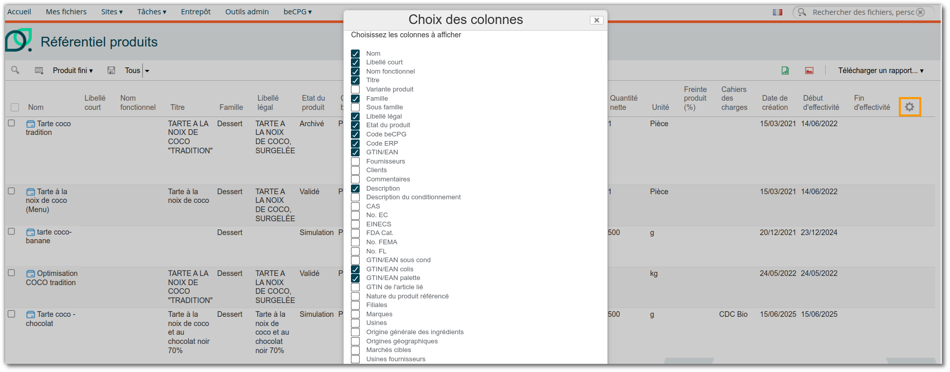Enable the Variante produit column checkbox
Screen dimensions: 950x372
point(356,89)
